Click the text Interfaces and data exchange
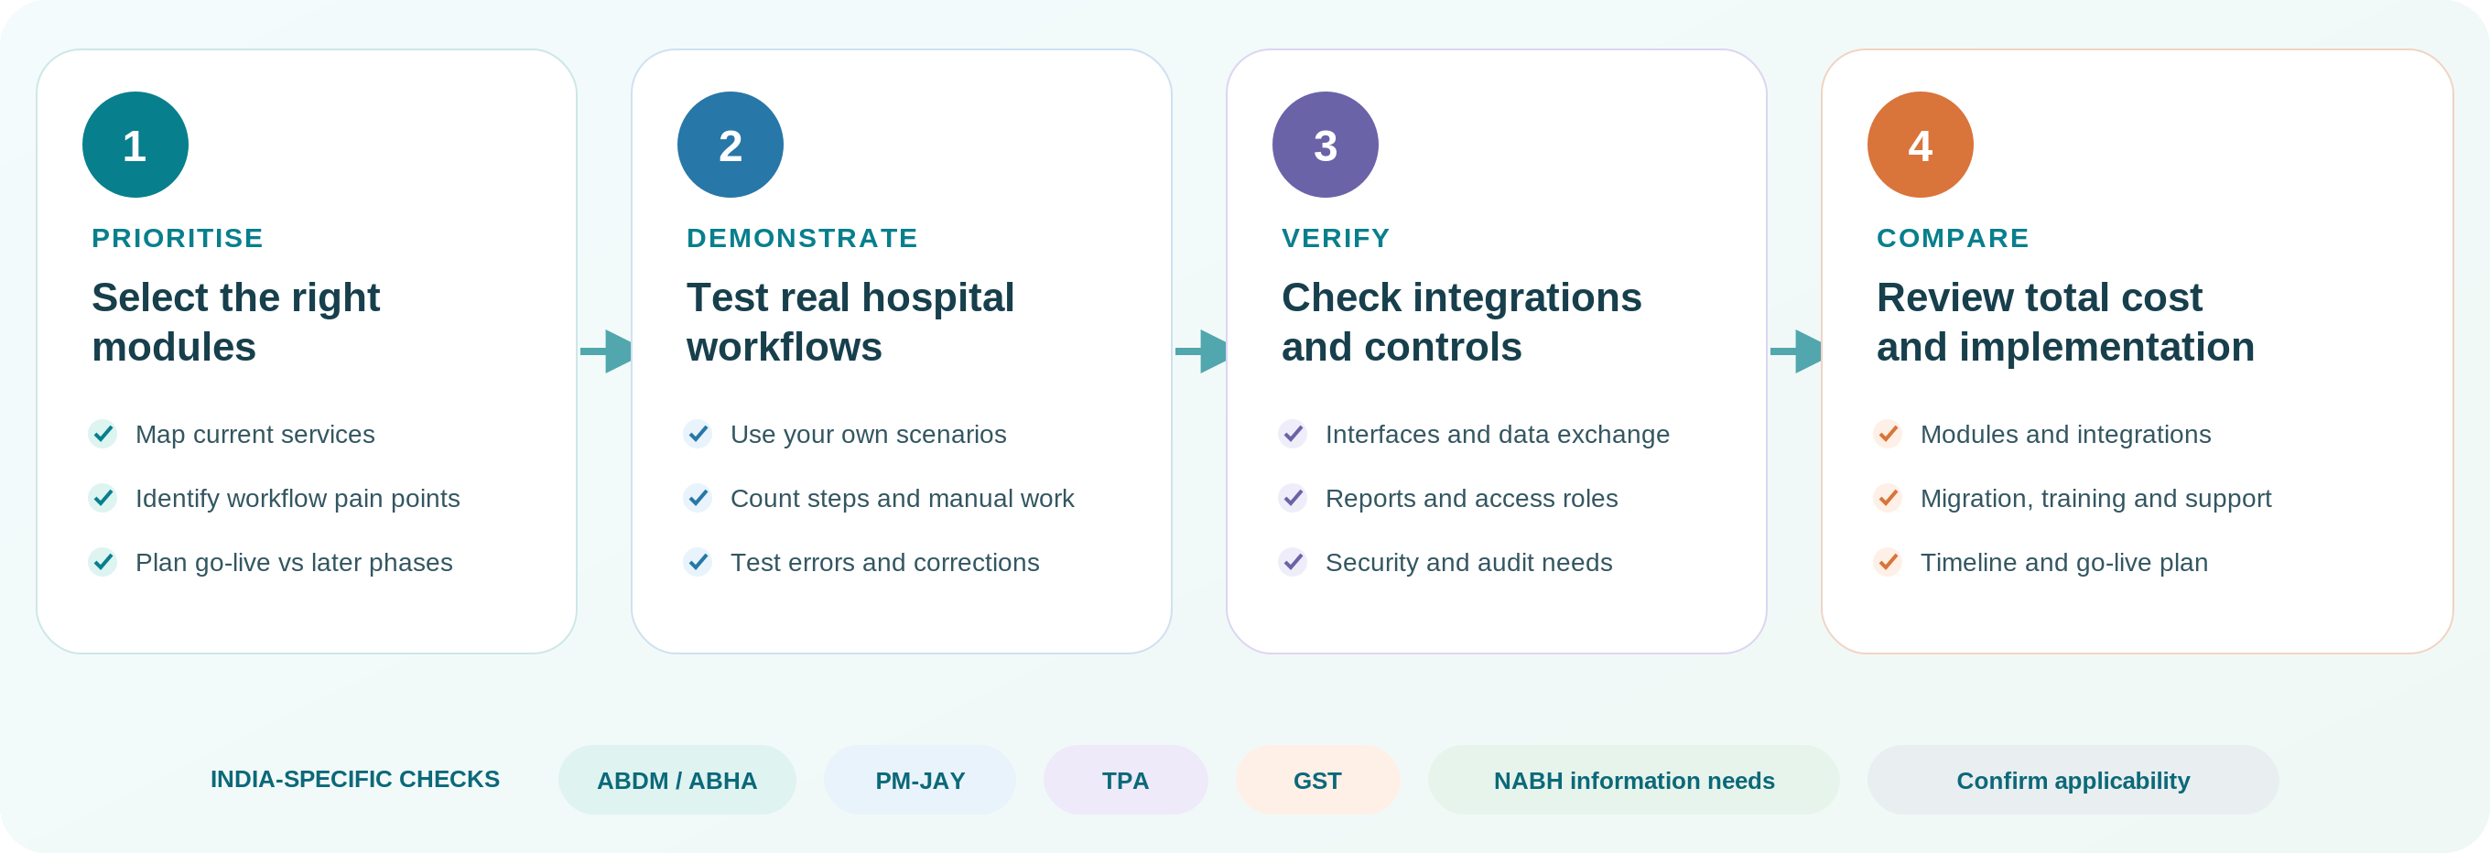The width and height of the screenshot is (2490, 853). 1498,435
